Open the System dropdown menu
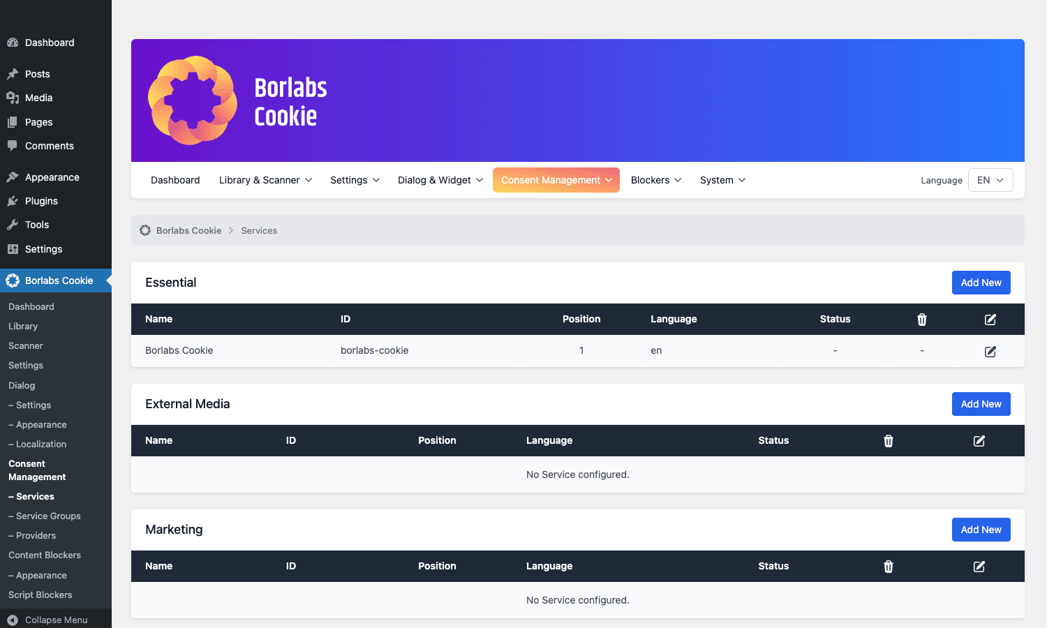 [x=722, y=180]
